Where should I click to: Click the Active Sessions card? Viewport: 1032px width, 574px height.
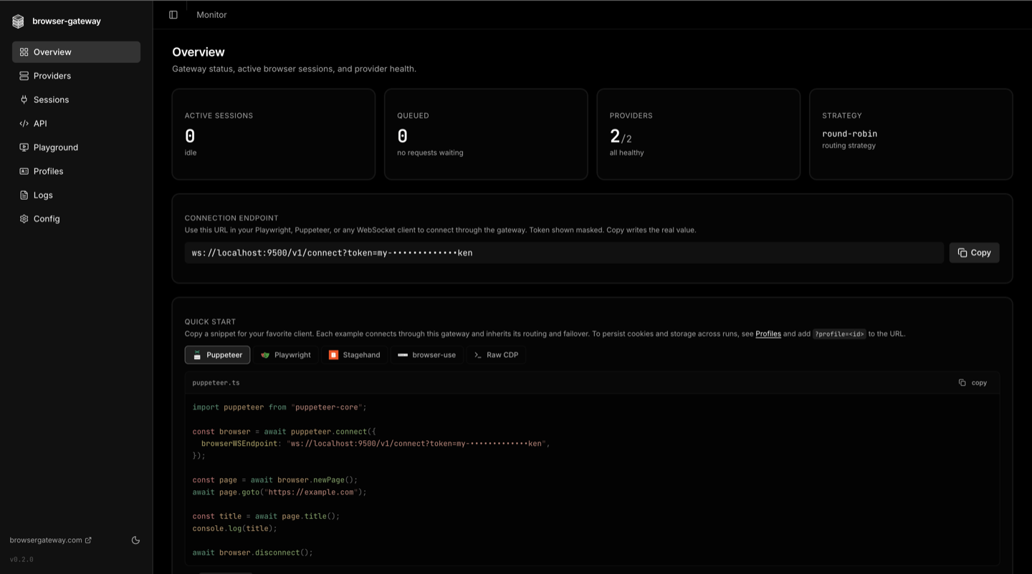[x=274, y=134]
